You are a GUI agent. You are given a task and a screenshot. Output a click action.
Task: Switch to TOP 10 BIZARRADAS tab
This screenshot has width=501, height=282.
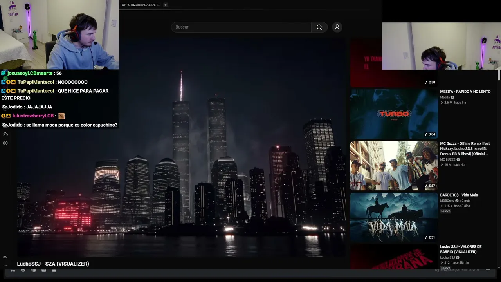pyautogui.click(x=140, y=5)
